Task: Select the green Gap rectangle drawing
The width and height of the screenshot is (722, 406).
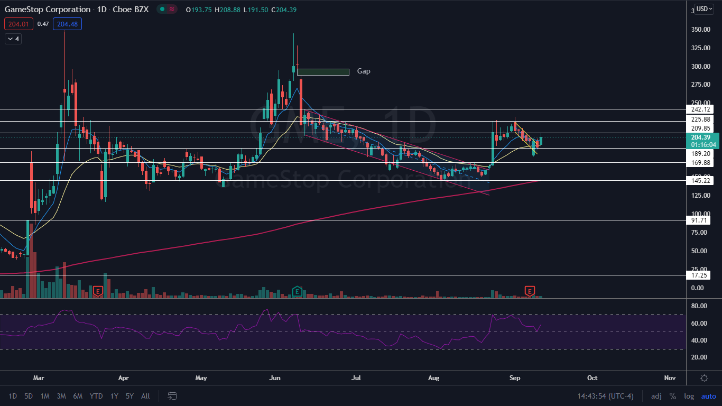Action: pos(323,72)
